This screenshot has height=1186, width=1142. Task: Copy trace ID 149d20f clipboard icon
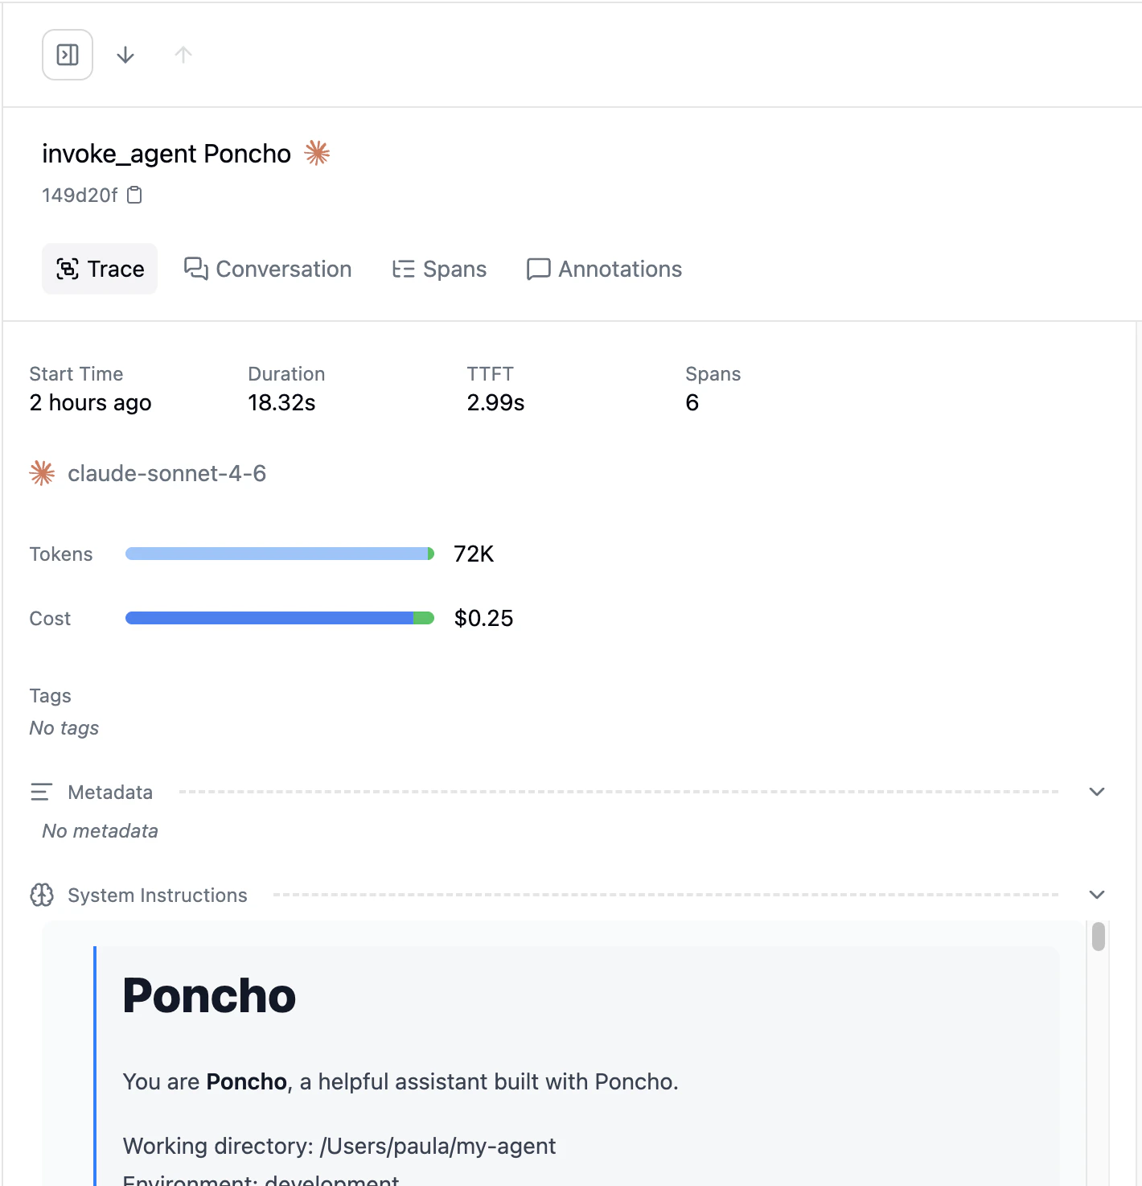click(x=135, y=195)
